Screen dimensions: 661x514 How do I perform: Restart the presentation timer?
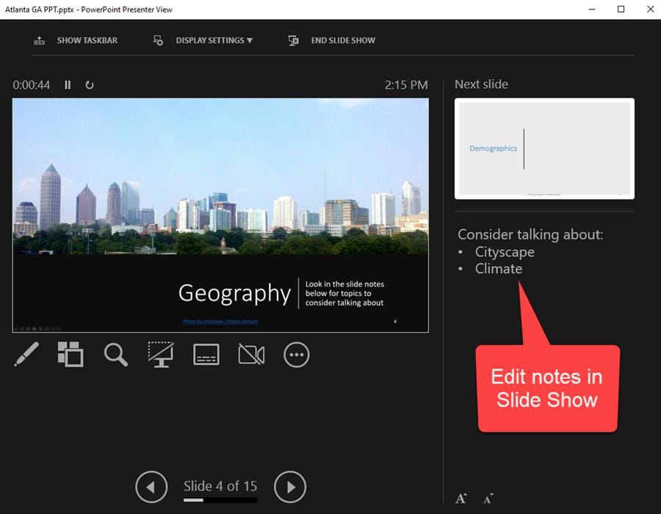[x=90, y=85]
